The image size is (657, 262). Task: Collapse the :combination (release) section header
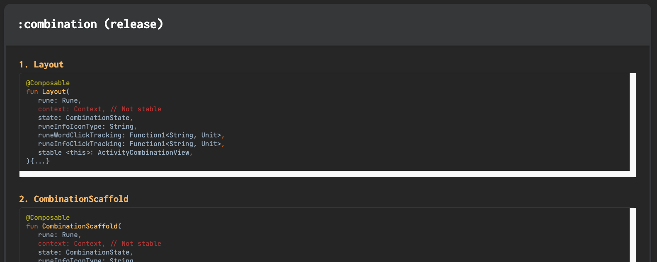click(327, 24)
